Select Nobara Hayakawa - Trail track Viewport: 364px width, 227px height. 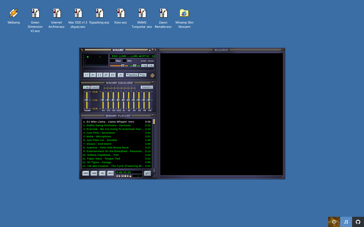pos(117,155)
